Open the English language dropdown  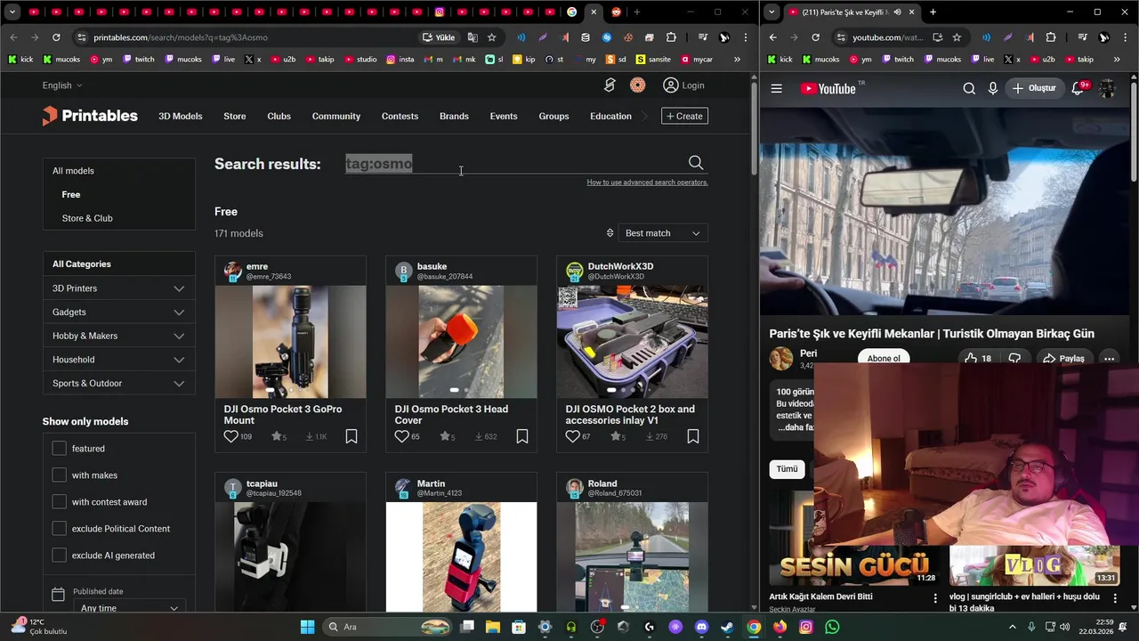[62, 85]
